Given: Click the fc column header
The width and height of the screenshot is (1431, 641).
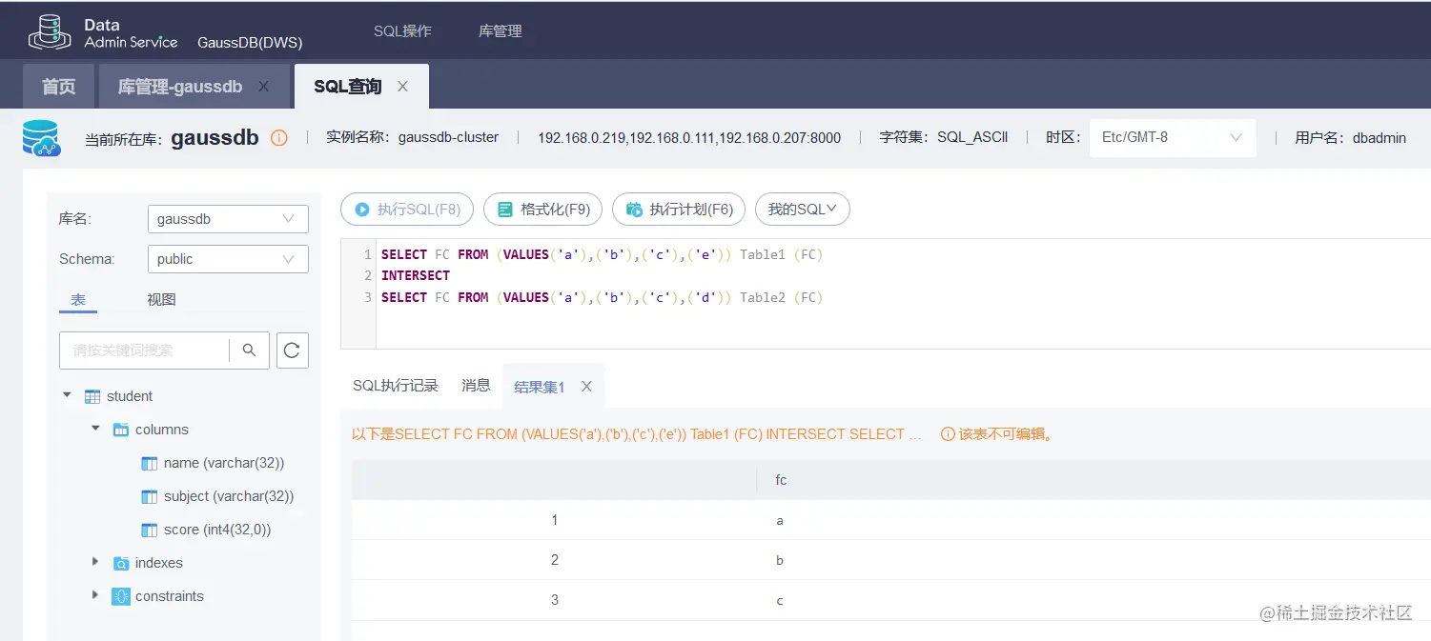Looking at the screenshot, I should coord(781,480).
